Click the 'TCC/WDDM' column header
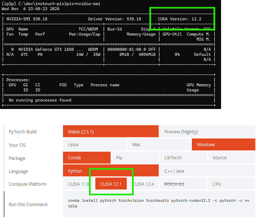 (88, 29)
